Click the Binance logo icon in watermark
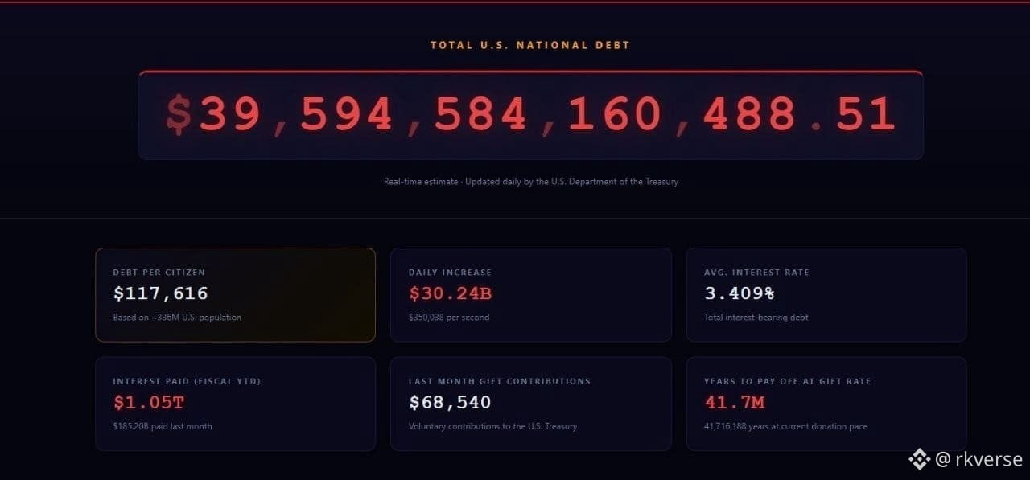This screenshot has height=480, width=1030. [919, 459]
